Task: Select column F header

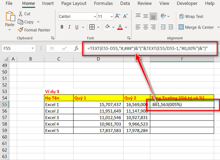Action: pyautogui.click(x=182, y=59)
